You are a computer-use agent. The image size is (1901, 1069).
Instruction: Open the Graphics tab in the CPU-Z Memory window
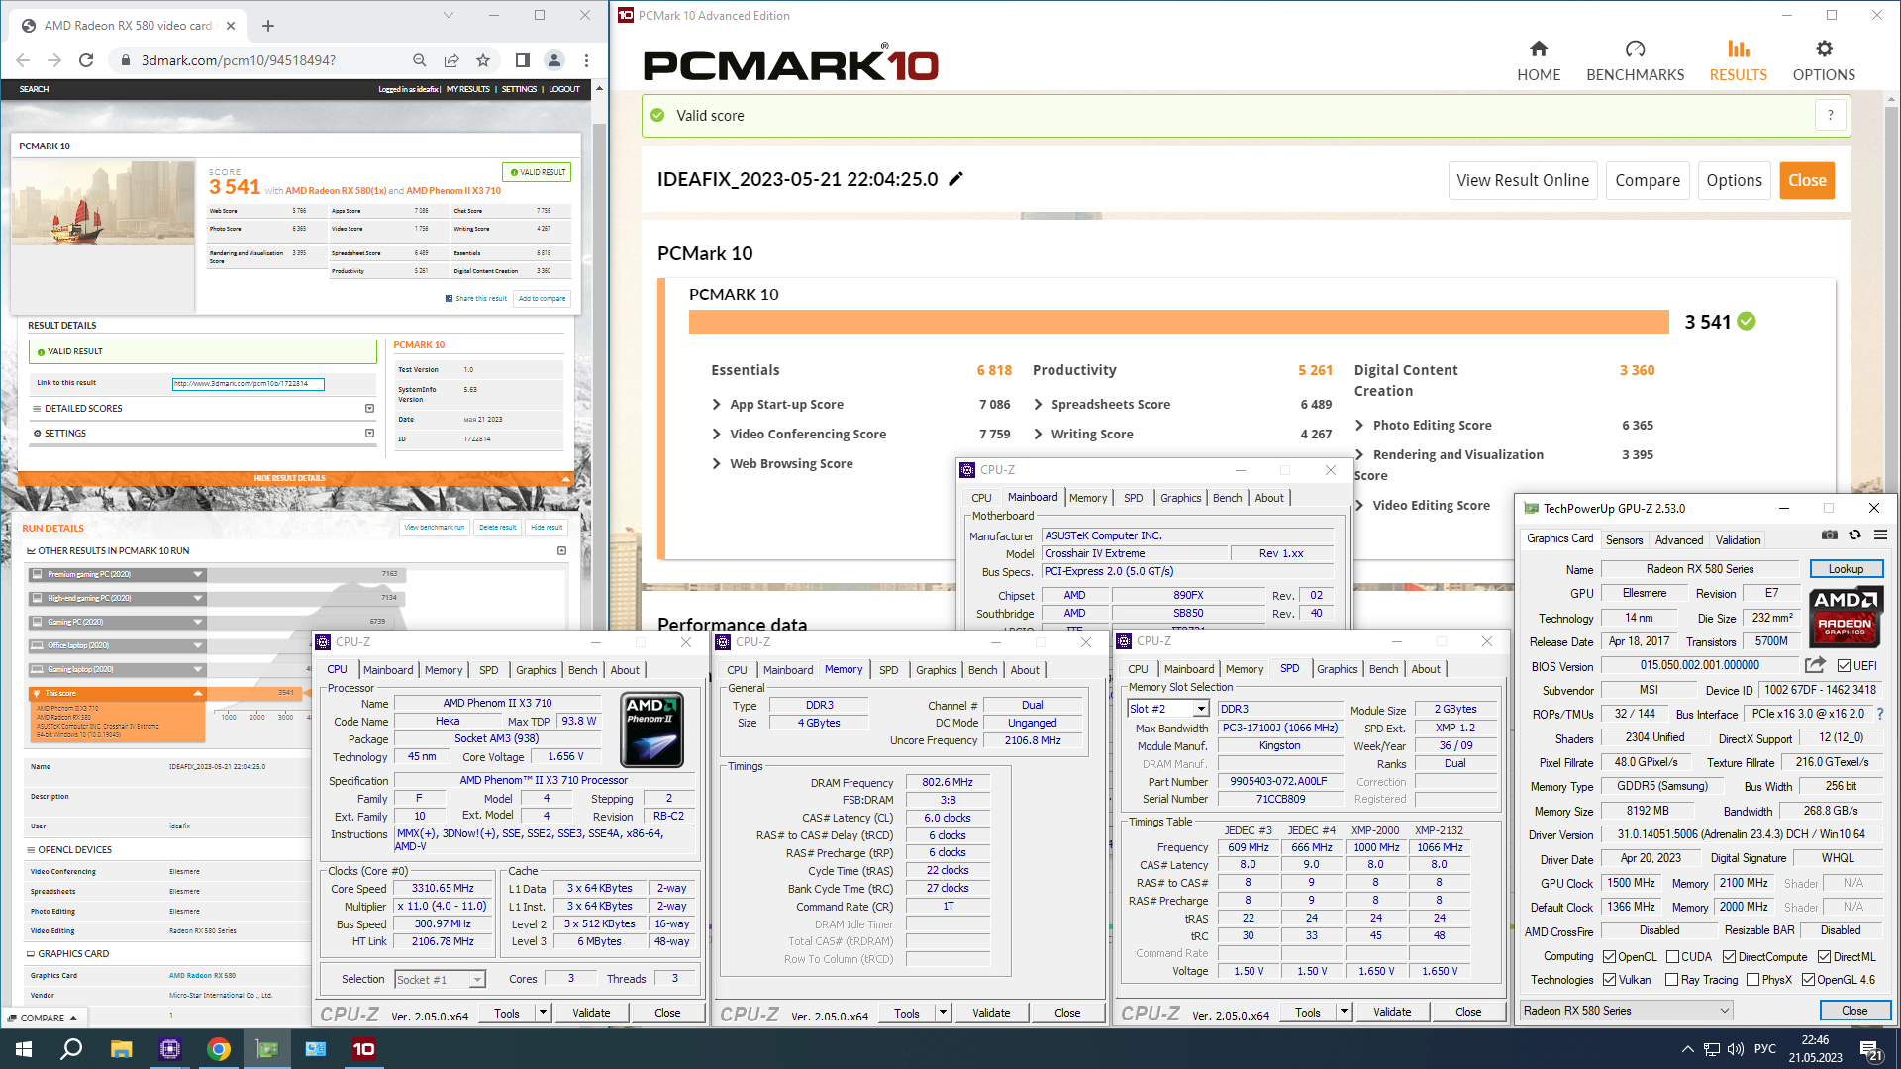[x=936, y=670]
